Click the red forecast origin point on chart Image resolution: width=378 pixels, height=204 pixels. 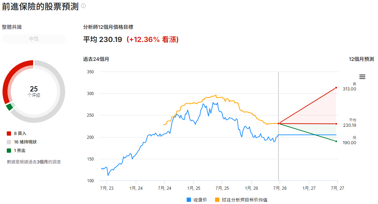coord(279,124)
